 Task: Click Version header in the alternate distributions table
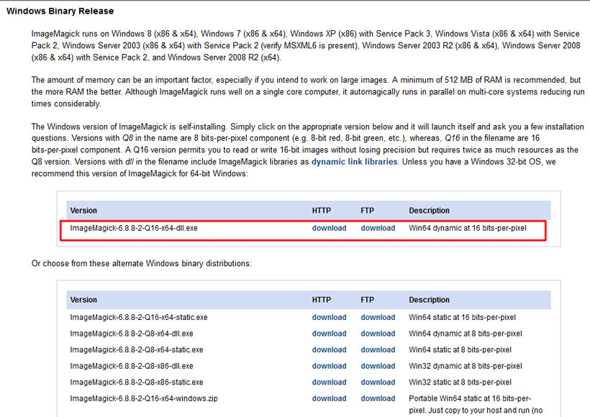pos(83,300)
